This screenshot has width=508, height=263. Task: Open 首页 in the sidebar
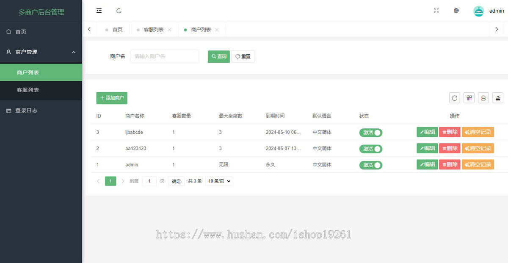click(x=41, y=32)
